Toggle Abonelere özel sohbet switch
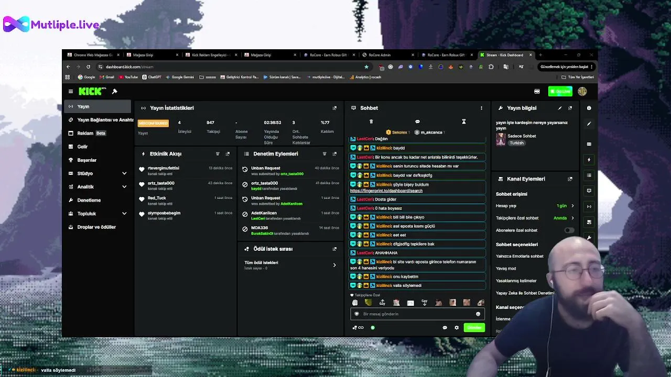Screen dimensions: 671x377 [569, 230]
